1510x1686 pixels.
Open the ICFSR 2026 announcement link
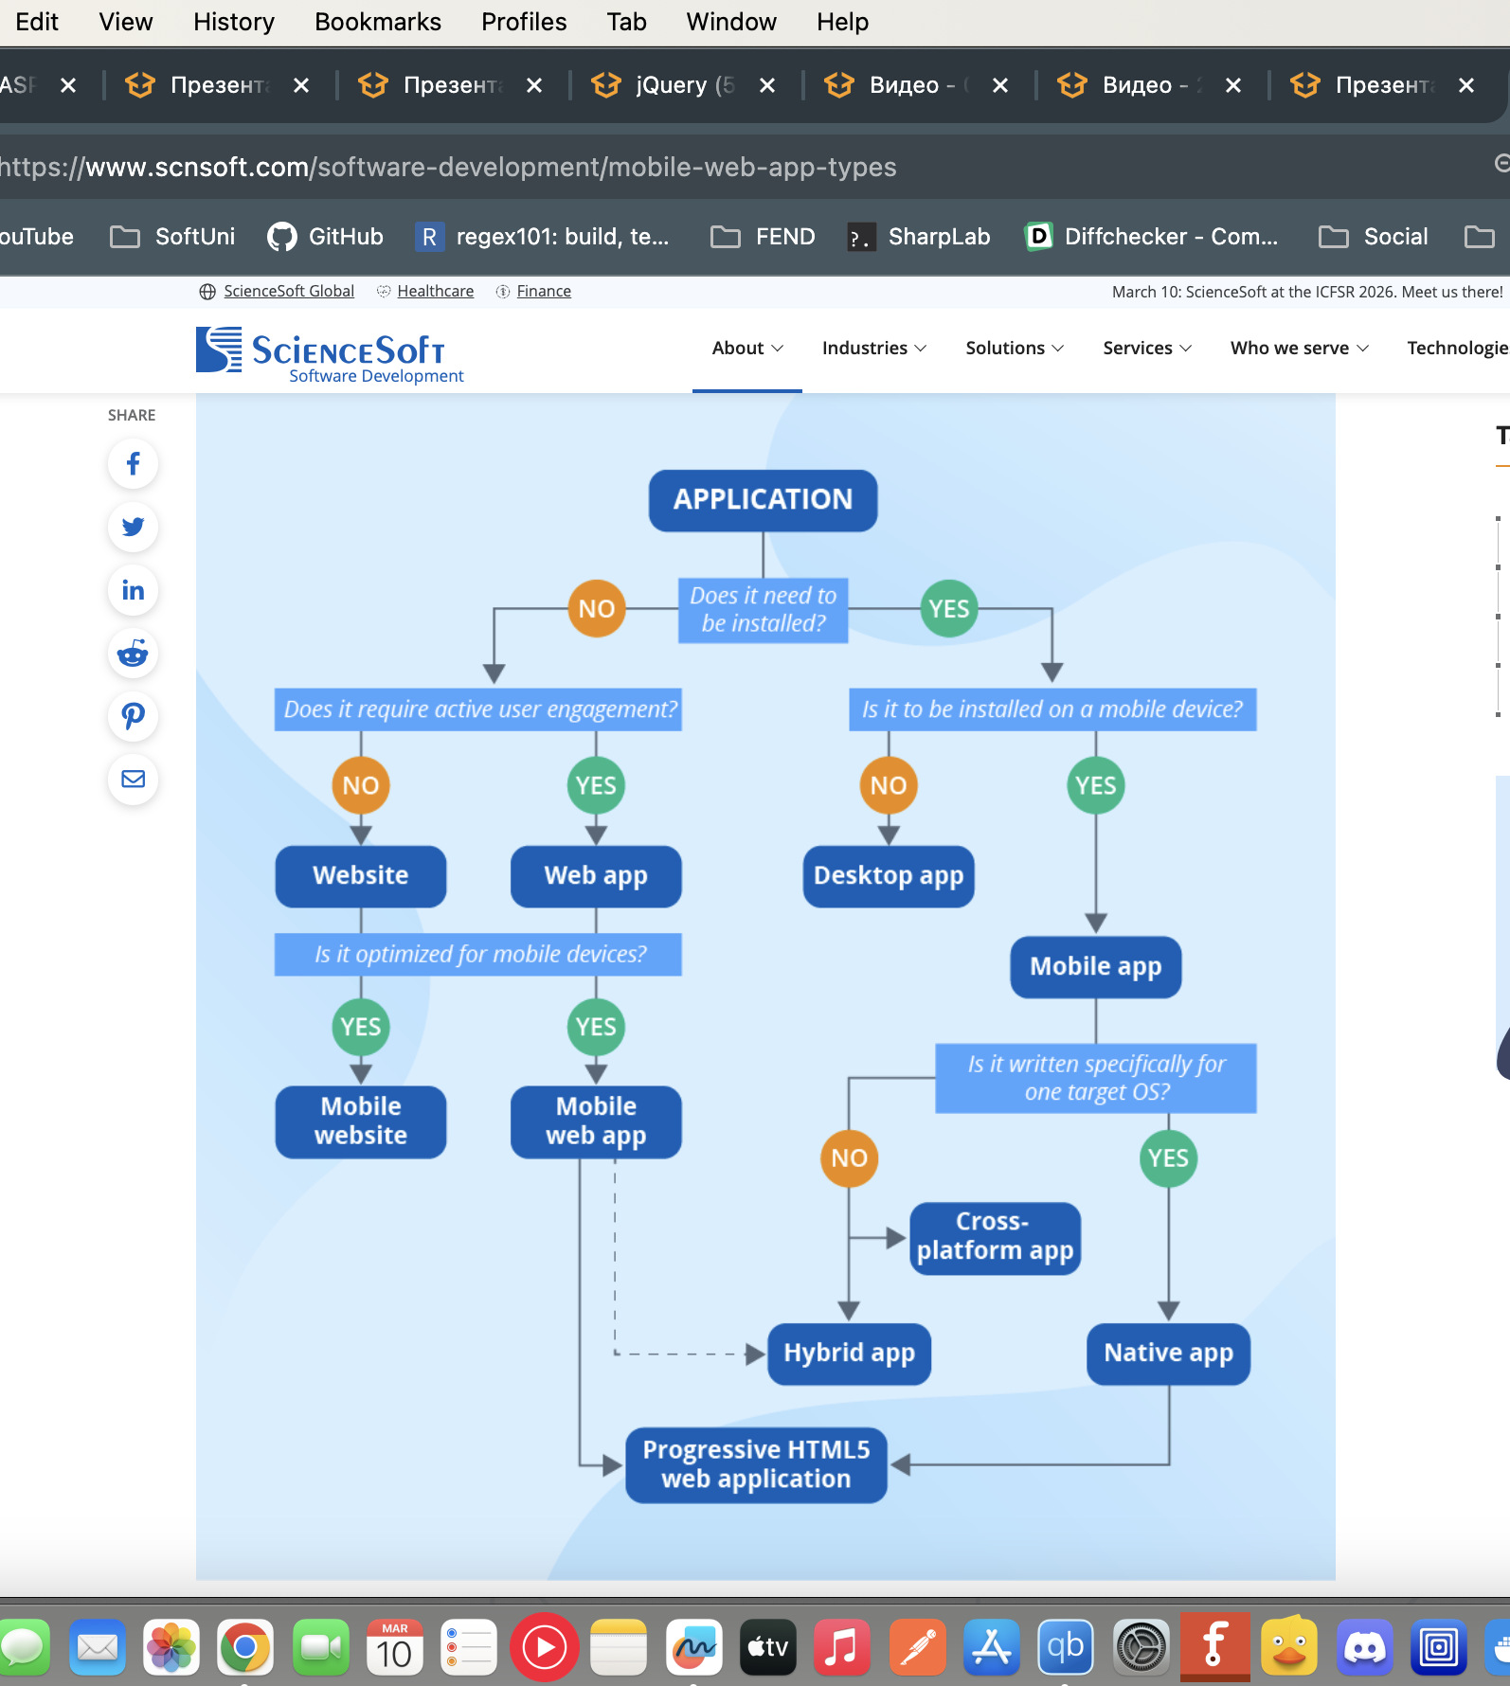1307,292
